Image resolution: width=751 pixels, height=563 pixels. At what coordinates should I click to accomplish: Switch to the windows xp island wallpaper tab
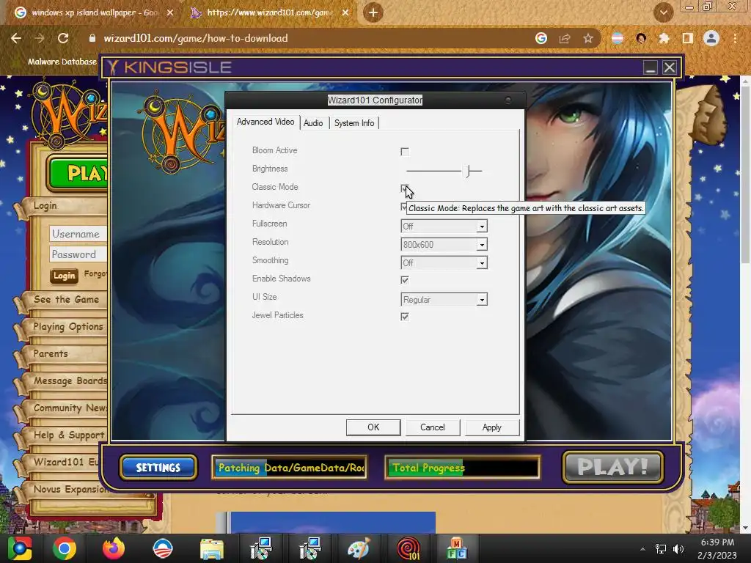pos(95,12)
